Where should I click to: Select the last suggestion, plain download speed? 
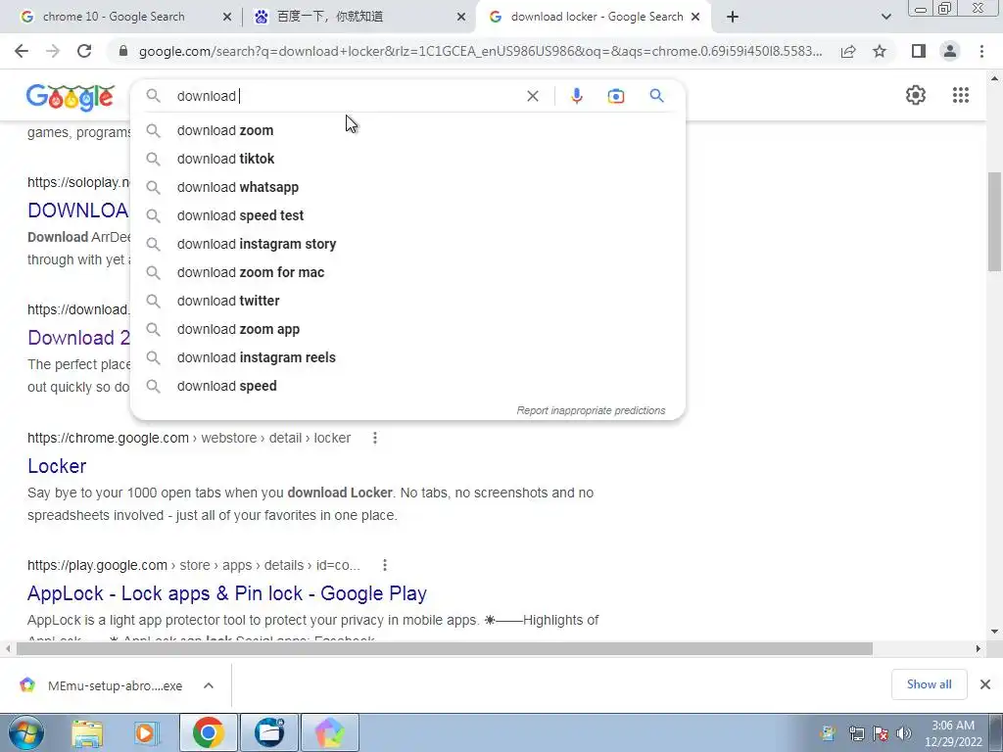click(407, 386)
